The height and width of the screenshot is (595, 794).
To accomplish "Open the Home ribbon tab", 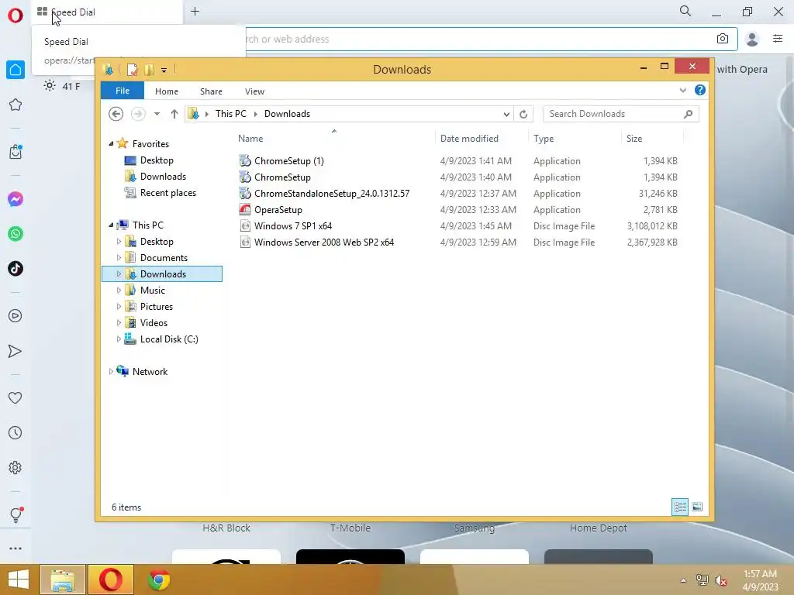I will [x=167, y=91].
